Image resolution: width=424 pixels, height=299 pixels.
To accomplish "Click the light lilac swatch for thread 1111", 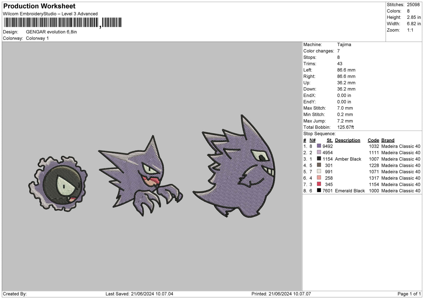I will coord(319,152).
